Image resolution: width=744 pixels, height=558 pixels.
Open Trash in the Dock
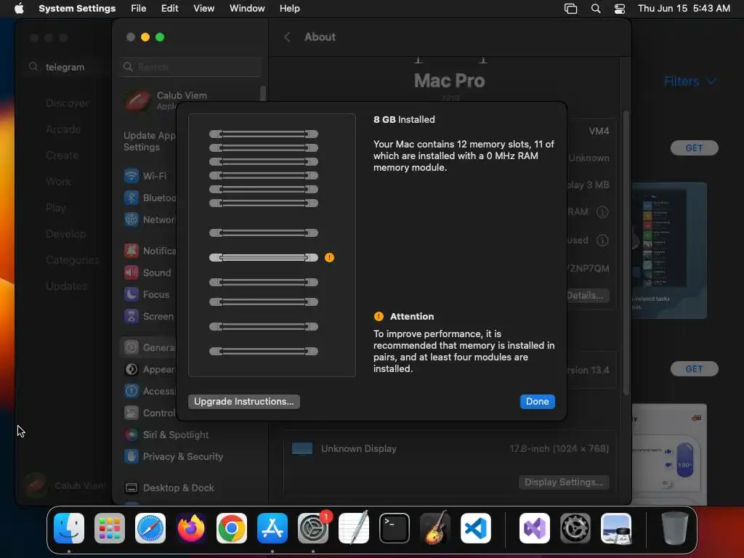675,528
